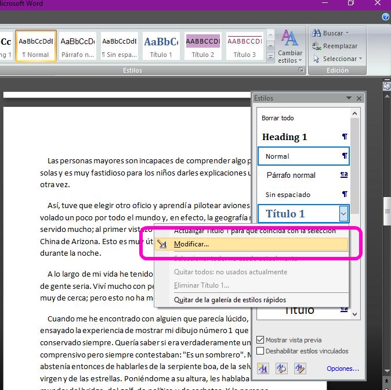Select Borrar todo in the styles list

pos(278,118)
